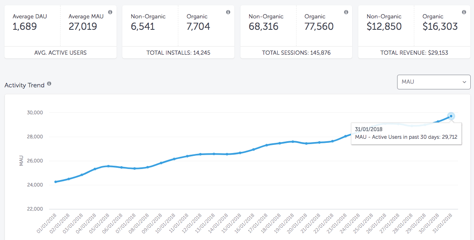
Task: Click TOTAL SESSIONS: 145,876 footer text
Action: 296,53
